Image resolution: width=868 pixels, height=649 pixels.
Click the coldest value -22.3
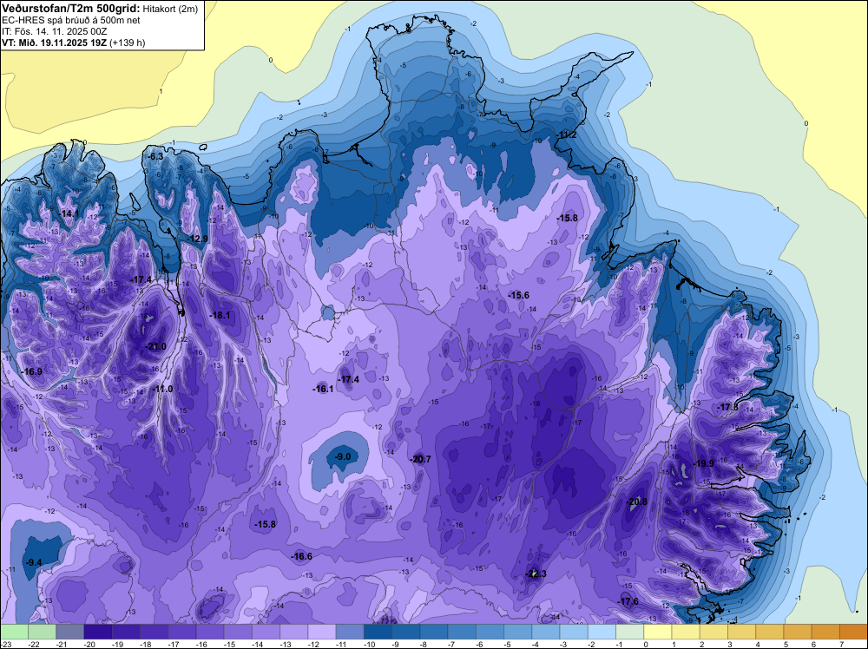tap(536, 574)
